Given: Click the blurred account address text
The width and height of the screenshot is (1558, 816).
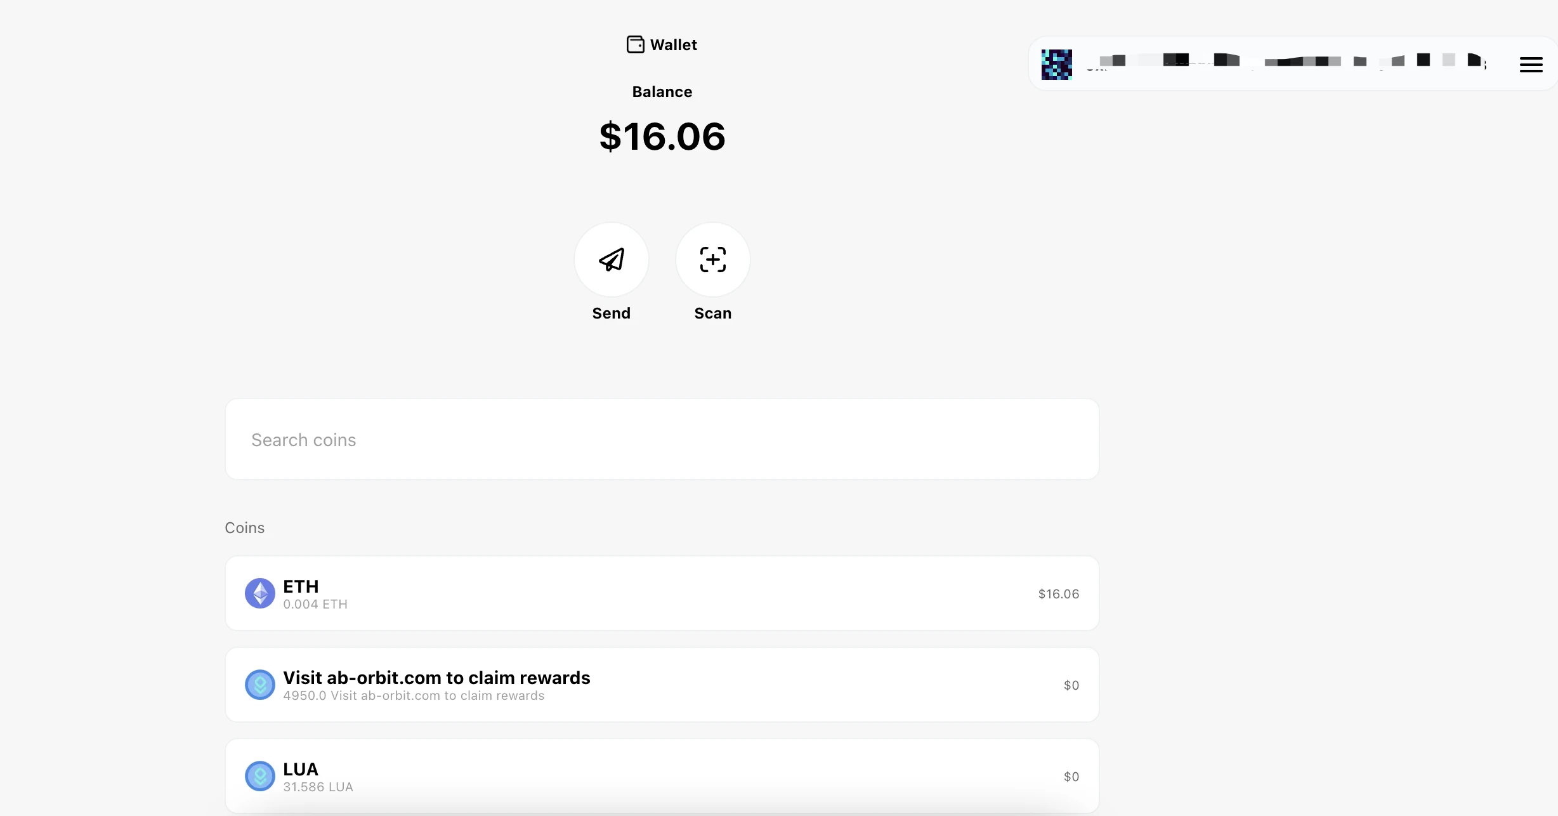Looking at the screenshot, I should point(1288,61).
